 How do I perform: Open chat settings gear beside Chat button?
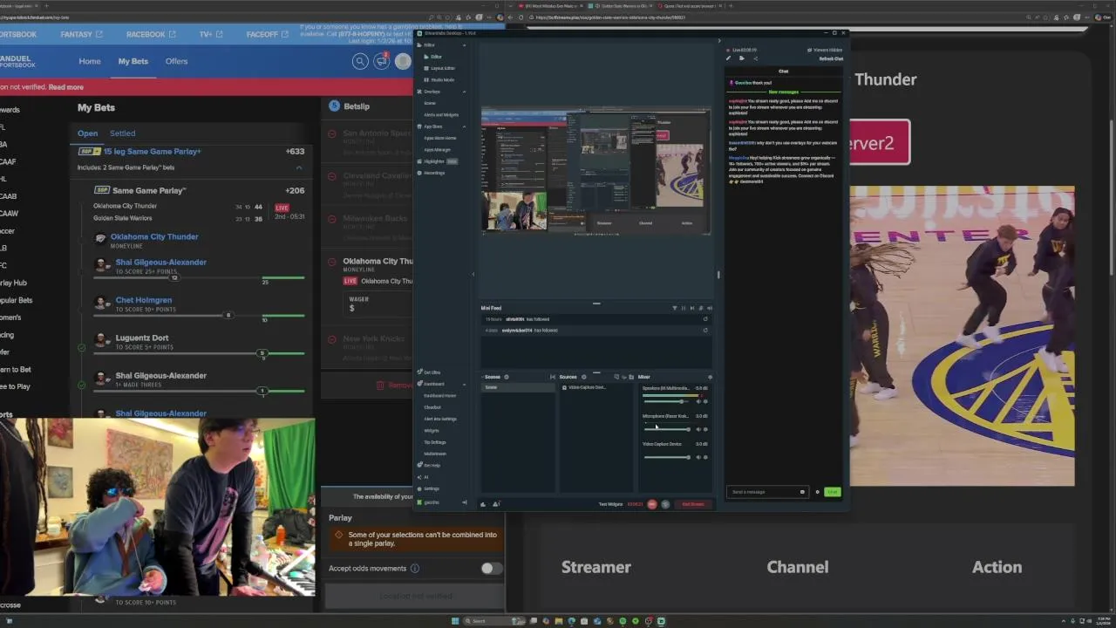(x=817, y=492)
